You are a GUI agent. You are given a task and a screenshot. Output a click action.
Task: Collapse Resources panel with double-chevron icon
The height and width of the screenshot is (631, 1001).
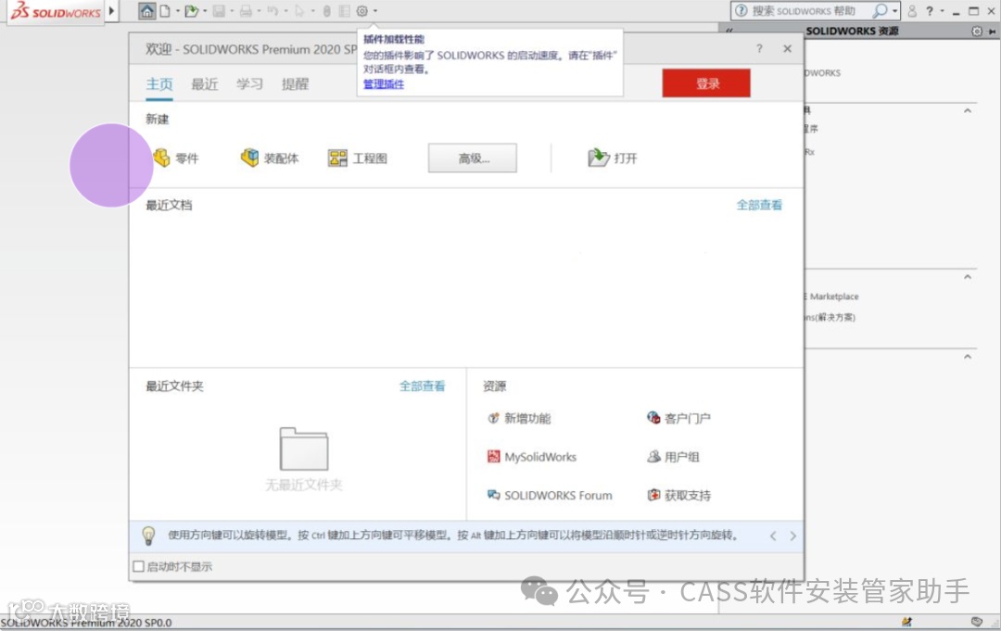[x=729, y=31]
